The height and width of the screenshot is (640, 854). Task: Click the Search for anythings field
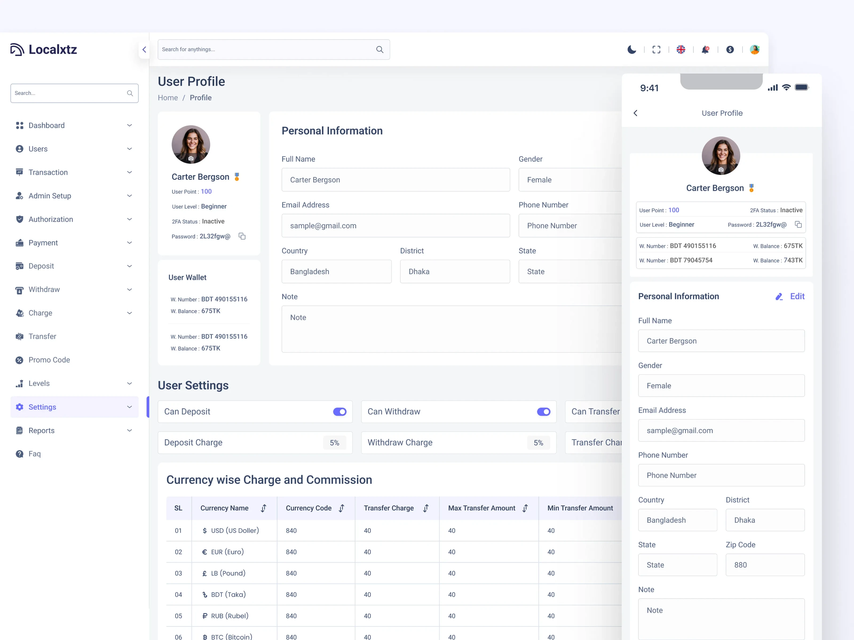266,49
